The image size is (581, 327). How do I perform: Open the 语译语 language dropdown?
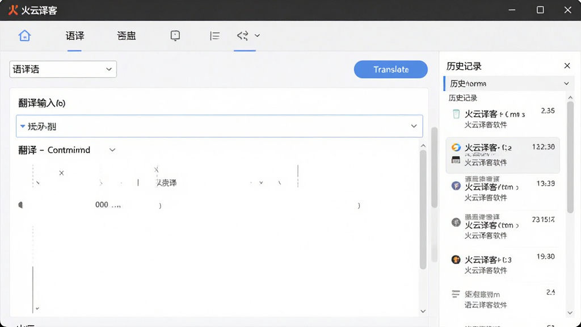[63, 69]
